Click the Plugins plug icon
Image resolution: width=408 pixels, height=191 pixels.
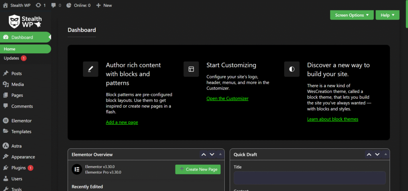pos(6,168)
